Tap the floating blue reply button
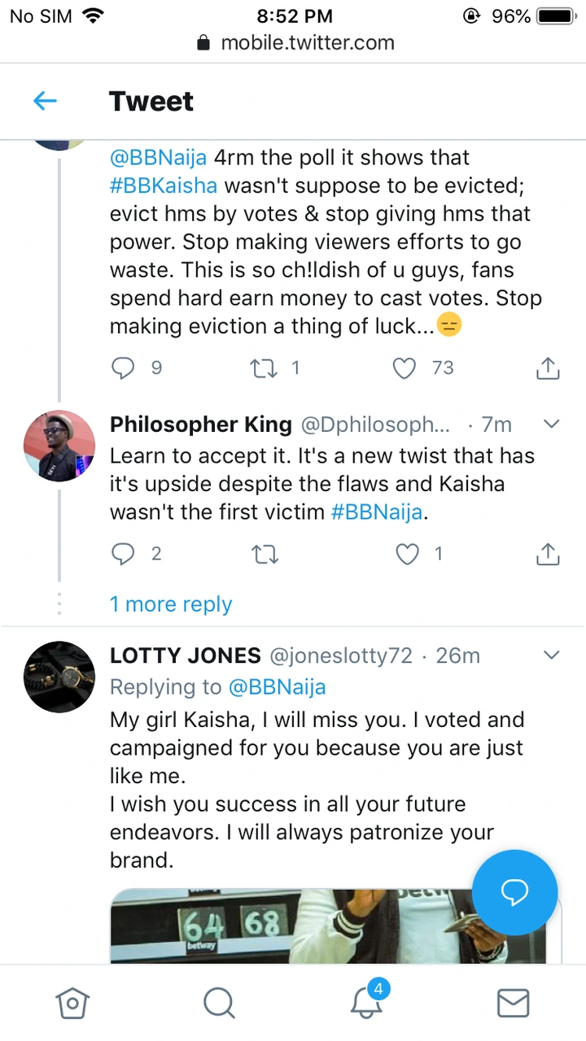Viewport: 586px width, 1041px height. (514, 893)
